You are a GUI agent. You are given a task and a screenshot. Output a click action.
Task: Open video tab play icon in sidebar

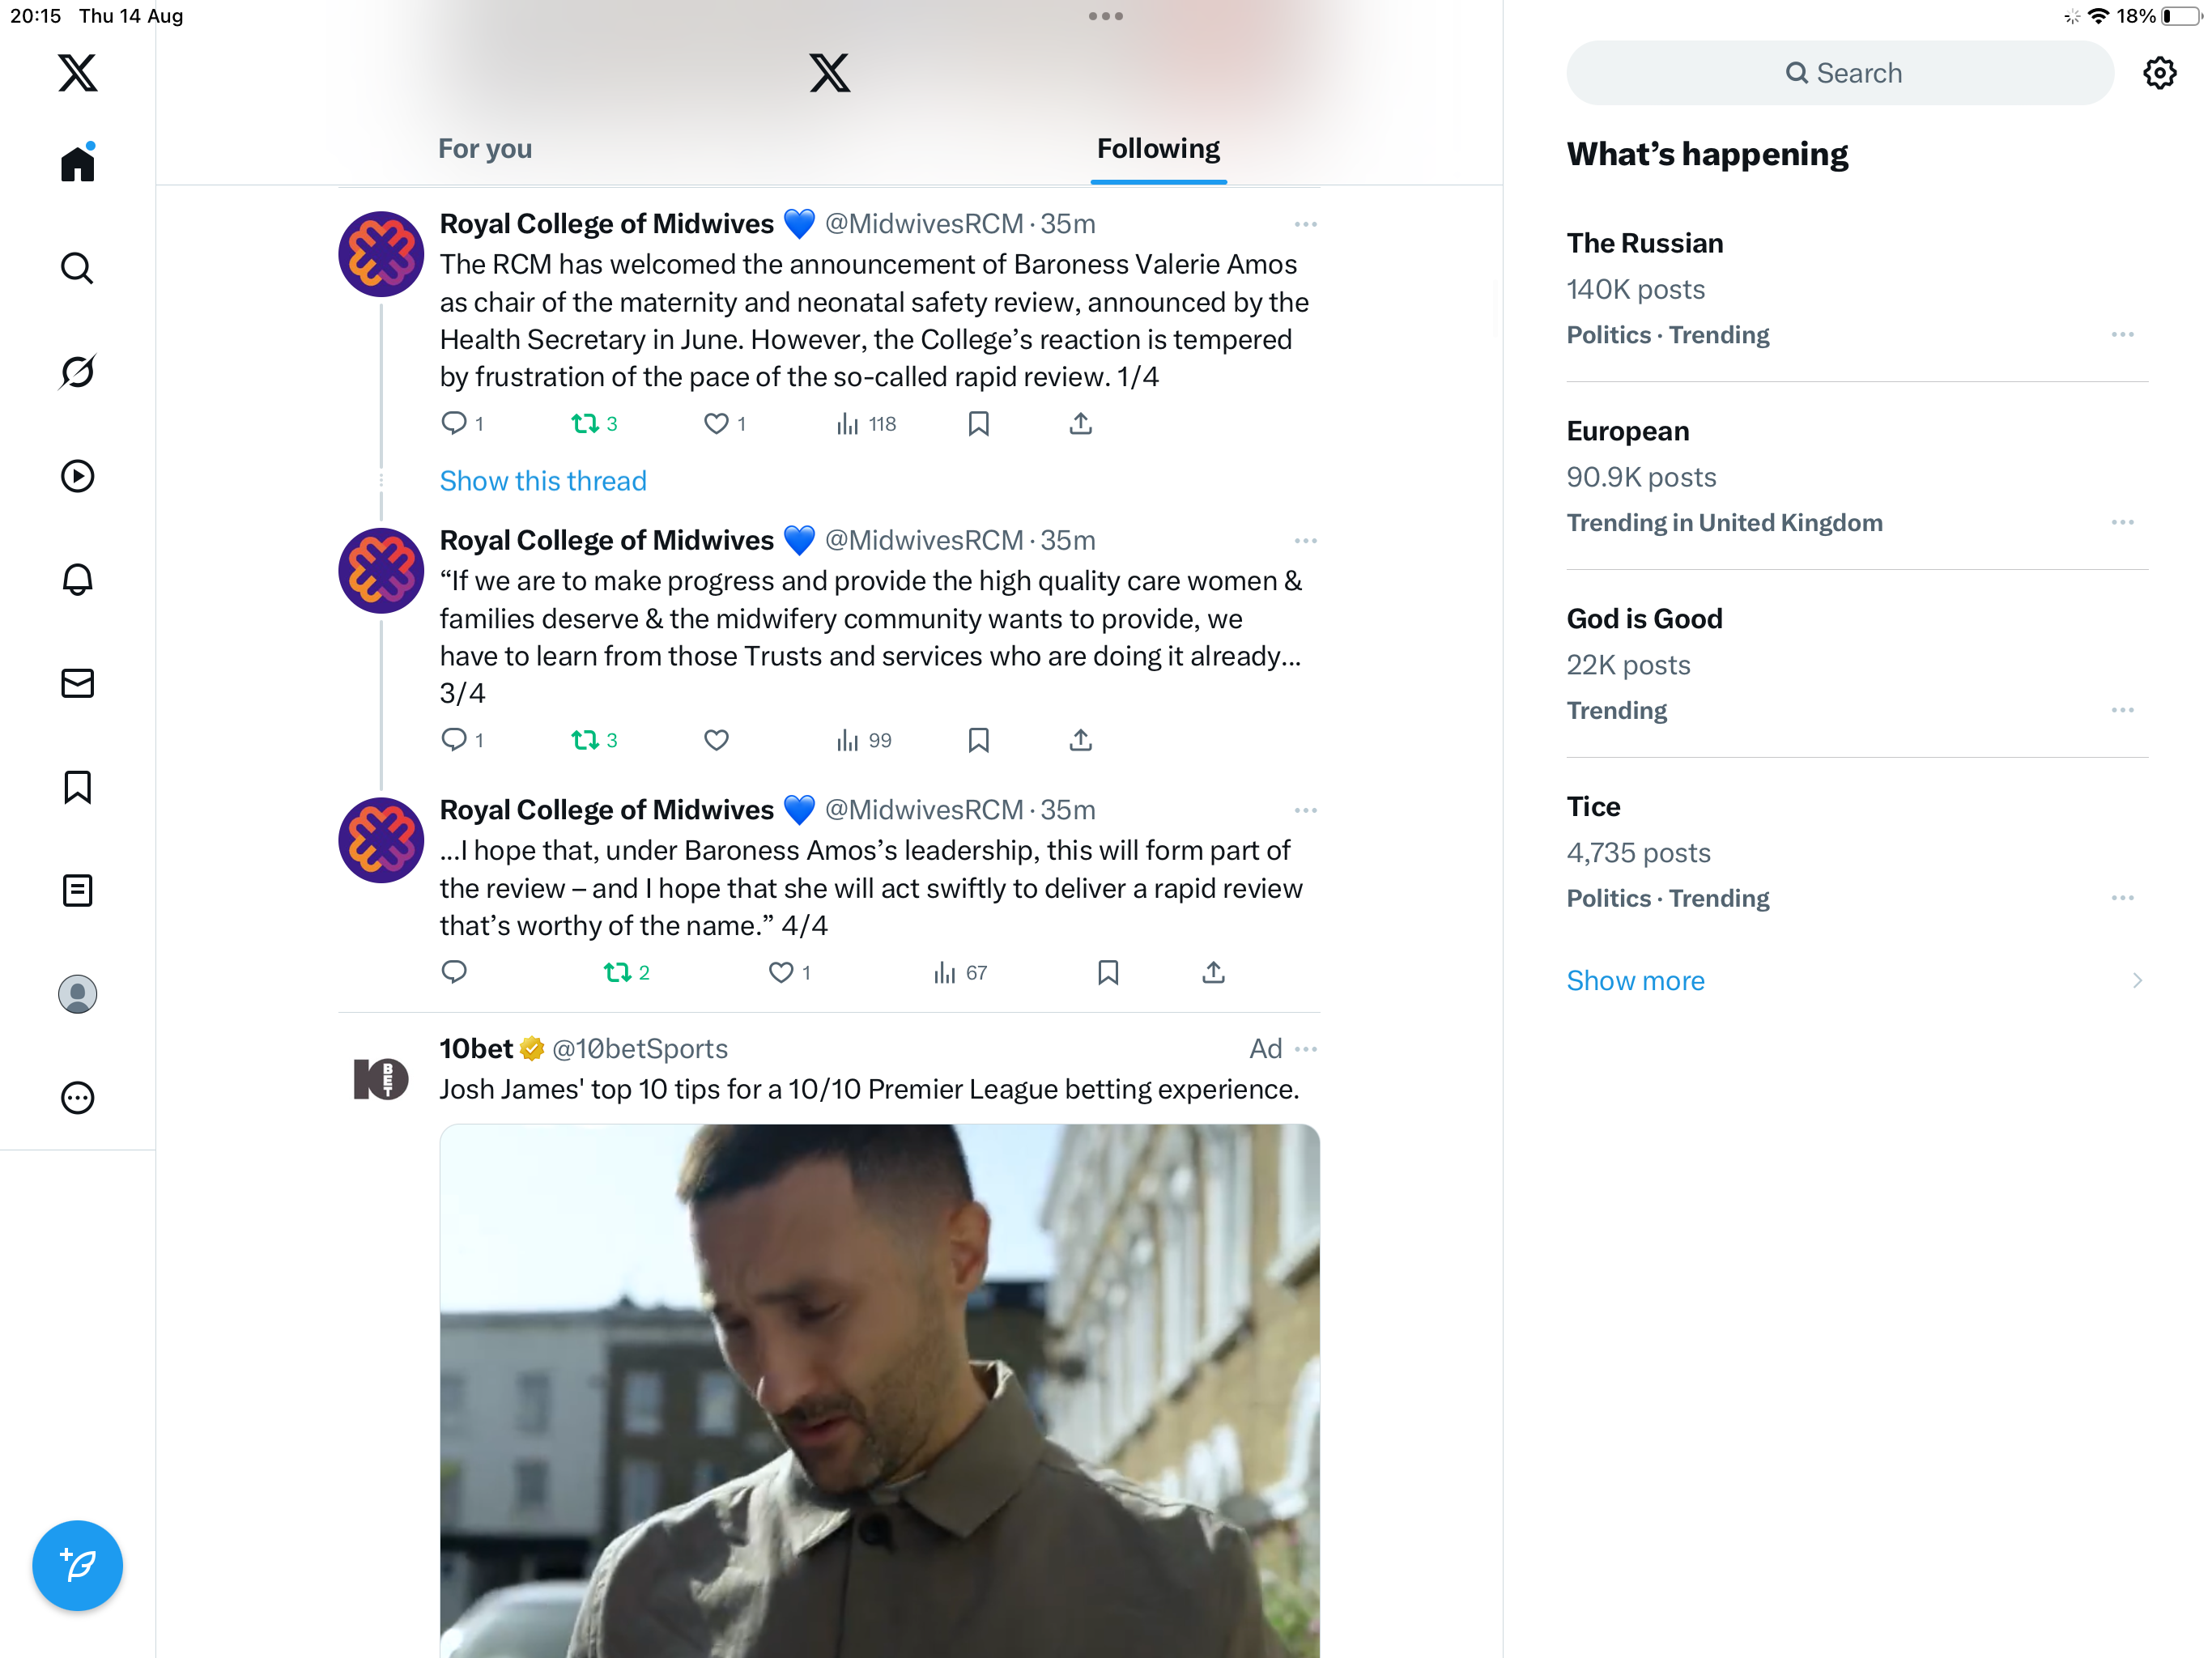[x=77, y=476]
